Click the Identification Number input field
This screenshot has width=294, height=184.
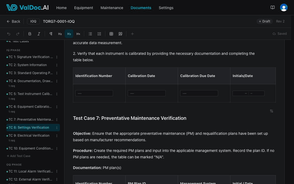coord(94,93)
